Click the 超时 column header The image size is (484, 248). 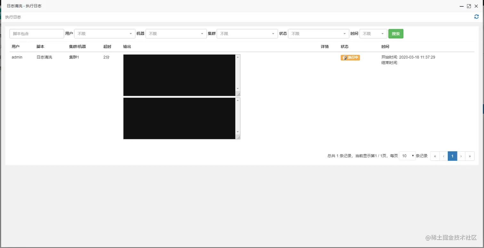[x=107, y=47]
